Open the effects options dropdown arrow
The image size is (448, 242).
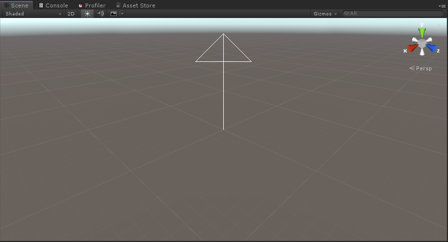point(122,13)
